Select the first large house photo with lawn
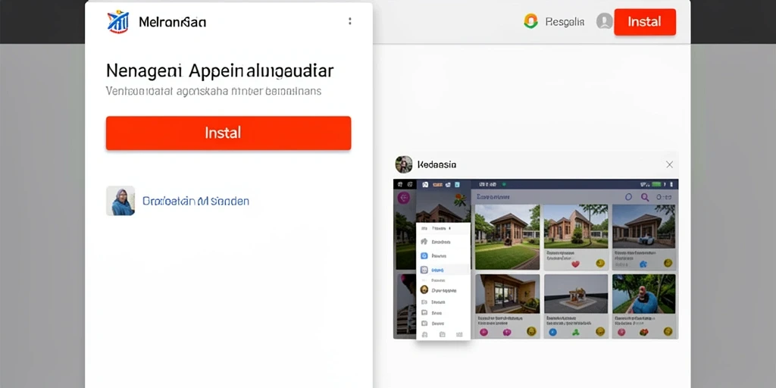776x388 pixels. (x=507, y=236)
